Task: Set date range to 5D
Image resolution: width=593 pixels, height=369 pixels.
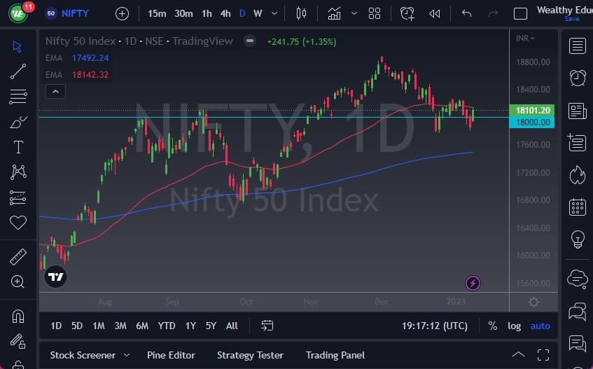Action: [x=77, y=326]
